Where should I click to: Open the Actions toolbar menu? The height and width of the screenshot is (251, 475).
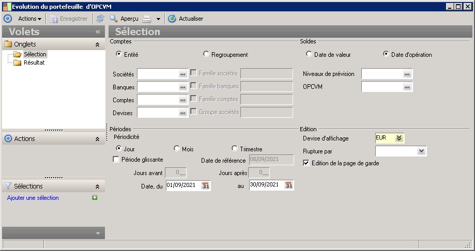[29, 19]
